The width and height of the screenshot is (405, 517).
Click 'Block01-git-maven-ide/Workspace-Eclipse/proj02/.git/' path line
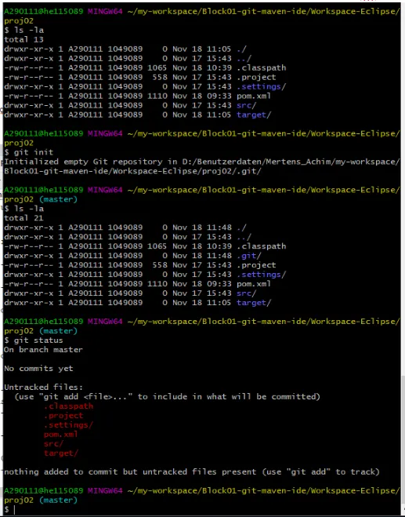tap(132, 171)
